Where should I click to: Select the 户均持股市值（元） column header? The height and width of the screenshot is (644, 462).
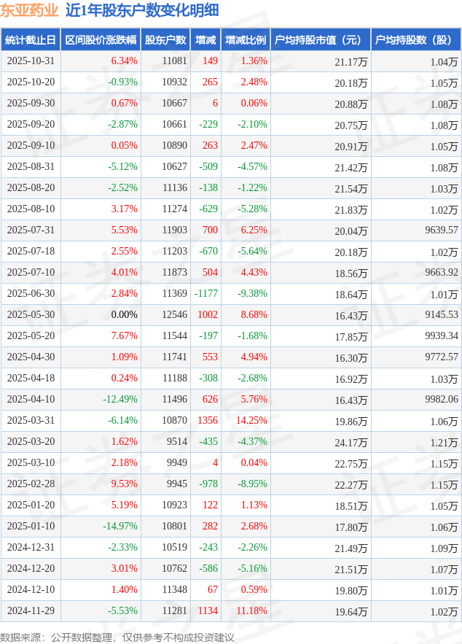click(321, 40)
